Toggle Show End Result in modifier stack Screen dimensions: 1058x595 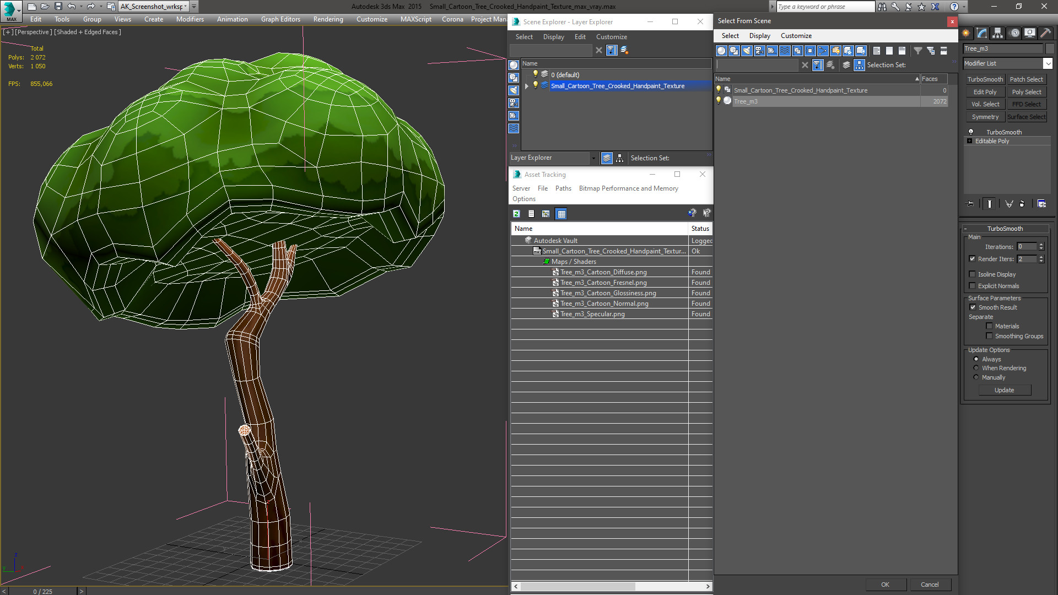coord(990,204)
